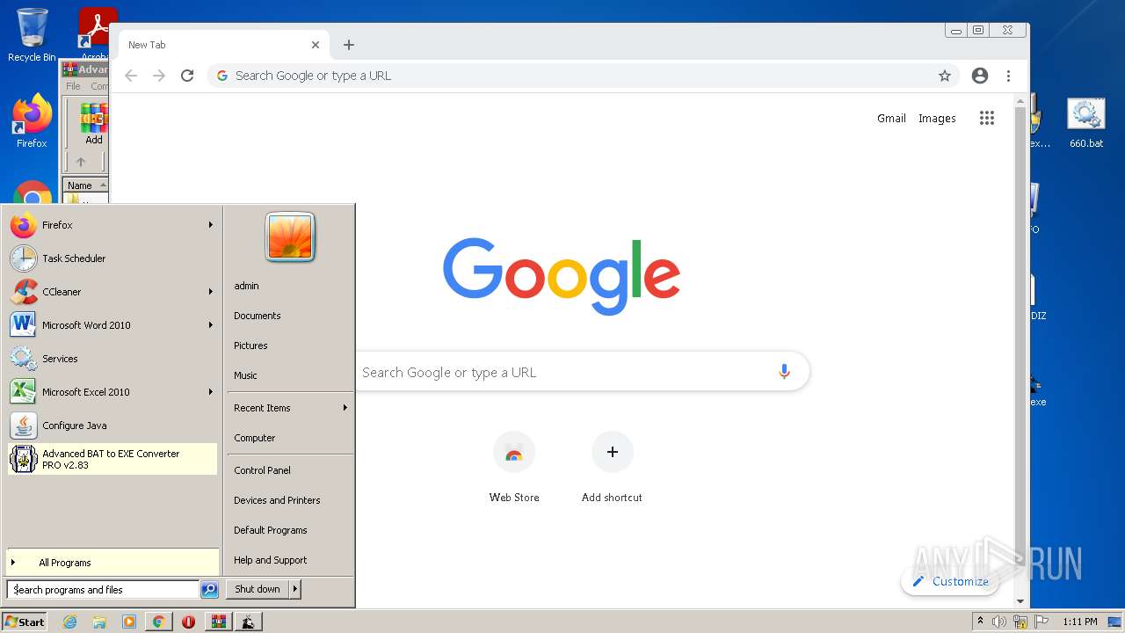Open Computer from Start menu
The height and width of the screenshot is (633, 1125).
[x=255, y=438]
